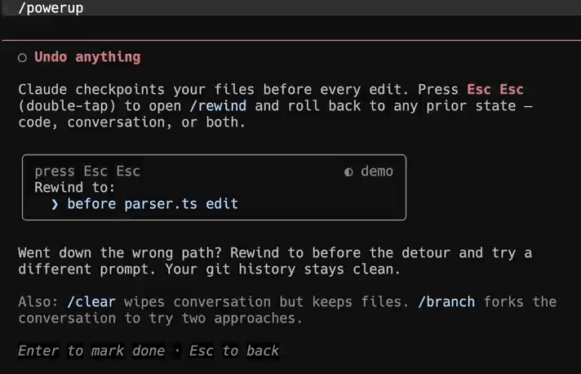Screen dimensions: 581x374
Task: Click the empty circle beside Undo anything
Action: [22, 58]
